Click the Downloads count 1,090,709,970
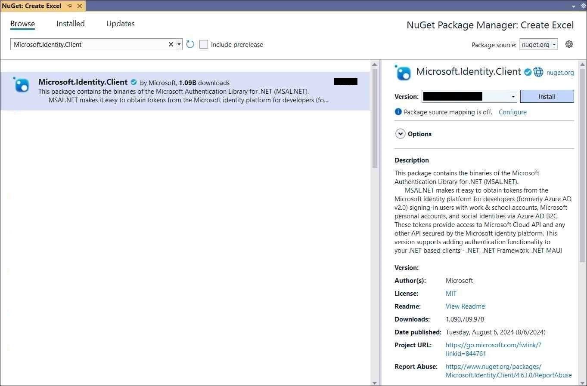The image size is (587, 386). pos(465,319)
